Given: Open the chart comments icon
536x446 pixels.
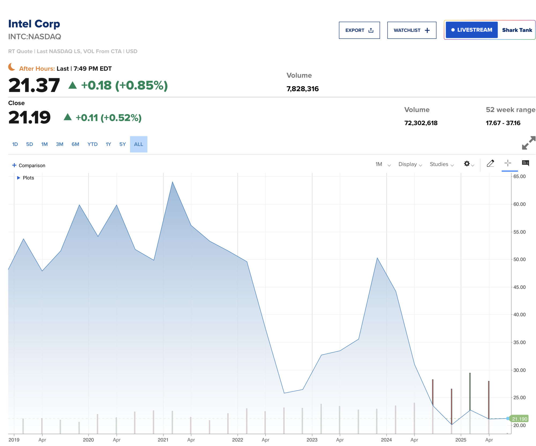Looking at the screenshot, I should coord(525,163).
